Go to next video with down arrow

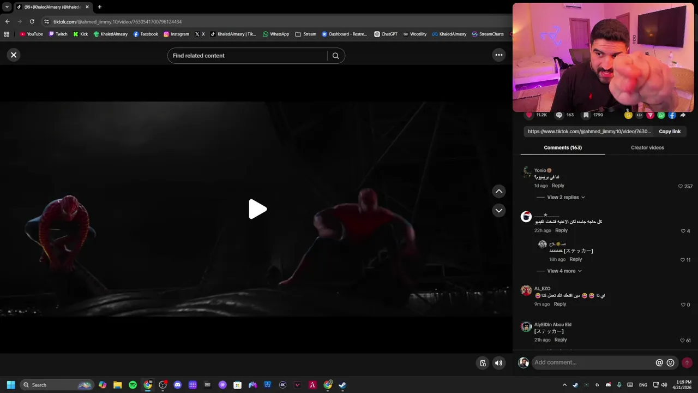click(x=499, y=210)
